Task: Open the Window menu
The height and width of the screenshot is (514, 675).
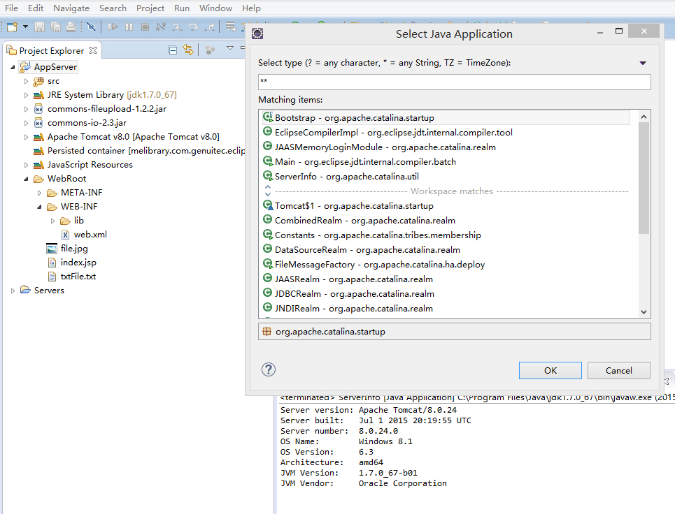Action: [x=215, y=8]
